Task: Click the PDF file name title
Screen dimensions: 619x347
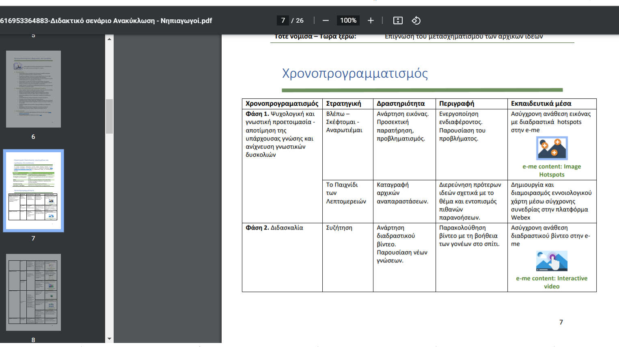Action: pyautogui.click(x=106, y=21)
